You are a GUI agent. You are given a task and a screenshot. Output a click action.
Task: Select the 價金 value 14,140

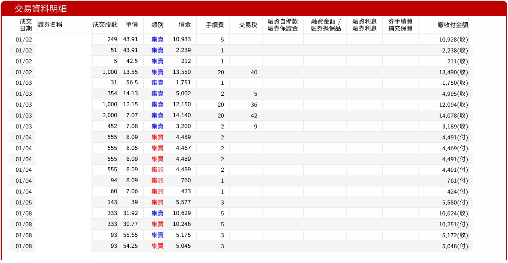(x=182, y=115)
